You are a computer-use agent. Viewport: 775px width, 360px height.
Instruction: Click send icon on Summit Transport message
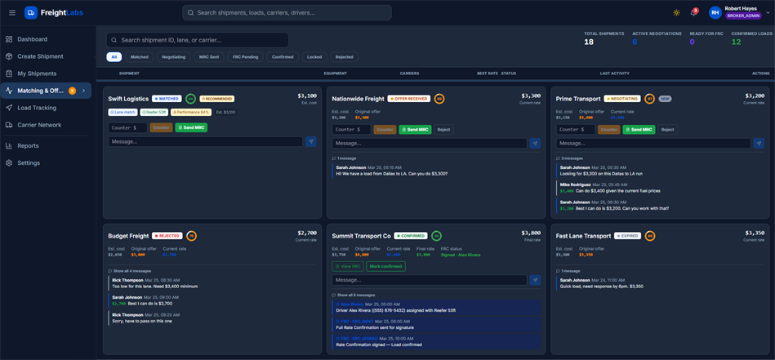pos(535,280)
